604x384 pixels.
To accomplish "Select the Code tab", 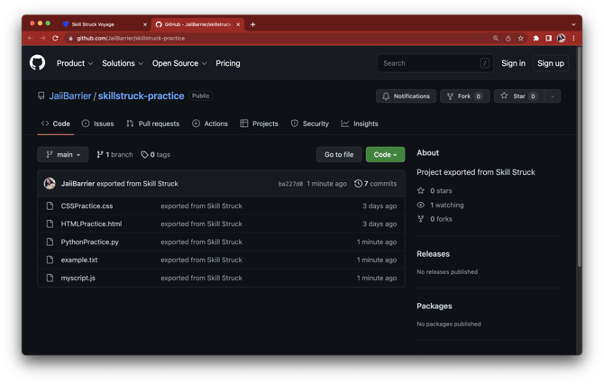I will pos(56,123).
